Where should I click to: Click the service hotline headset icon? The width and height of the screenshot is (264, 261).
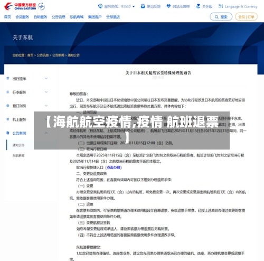coord(100,6)
